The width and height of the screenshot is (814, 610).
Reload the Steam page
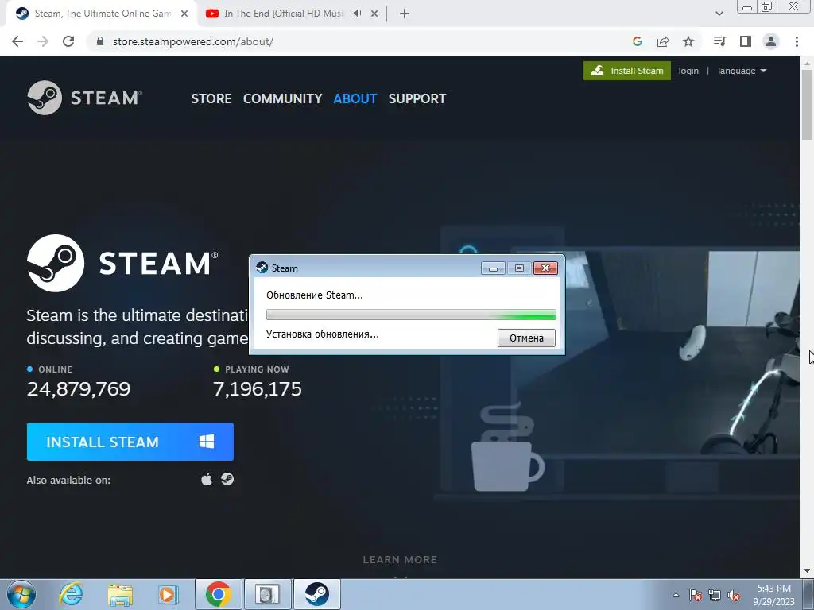pos(68,41)
